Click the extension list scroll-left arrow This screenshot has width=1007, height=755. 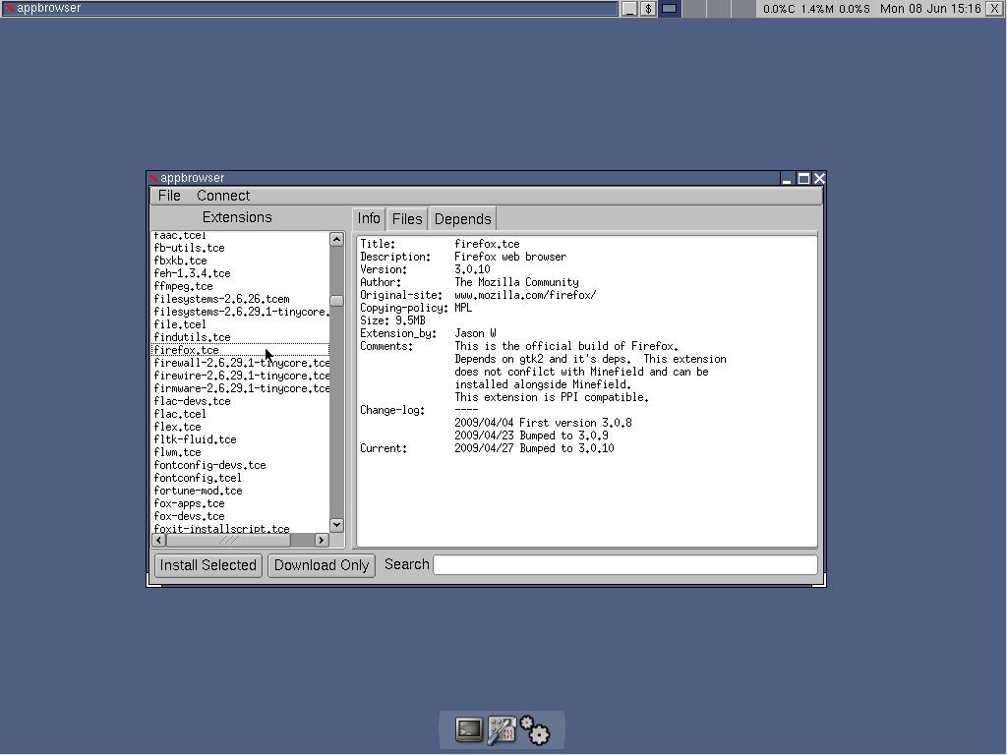point(159,541)
